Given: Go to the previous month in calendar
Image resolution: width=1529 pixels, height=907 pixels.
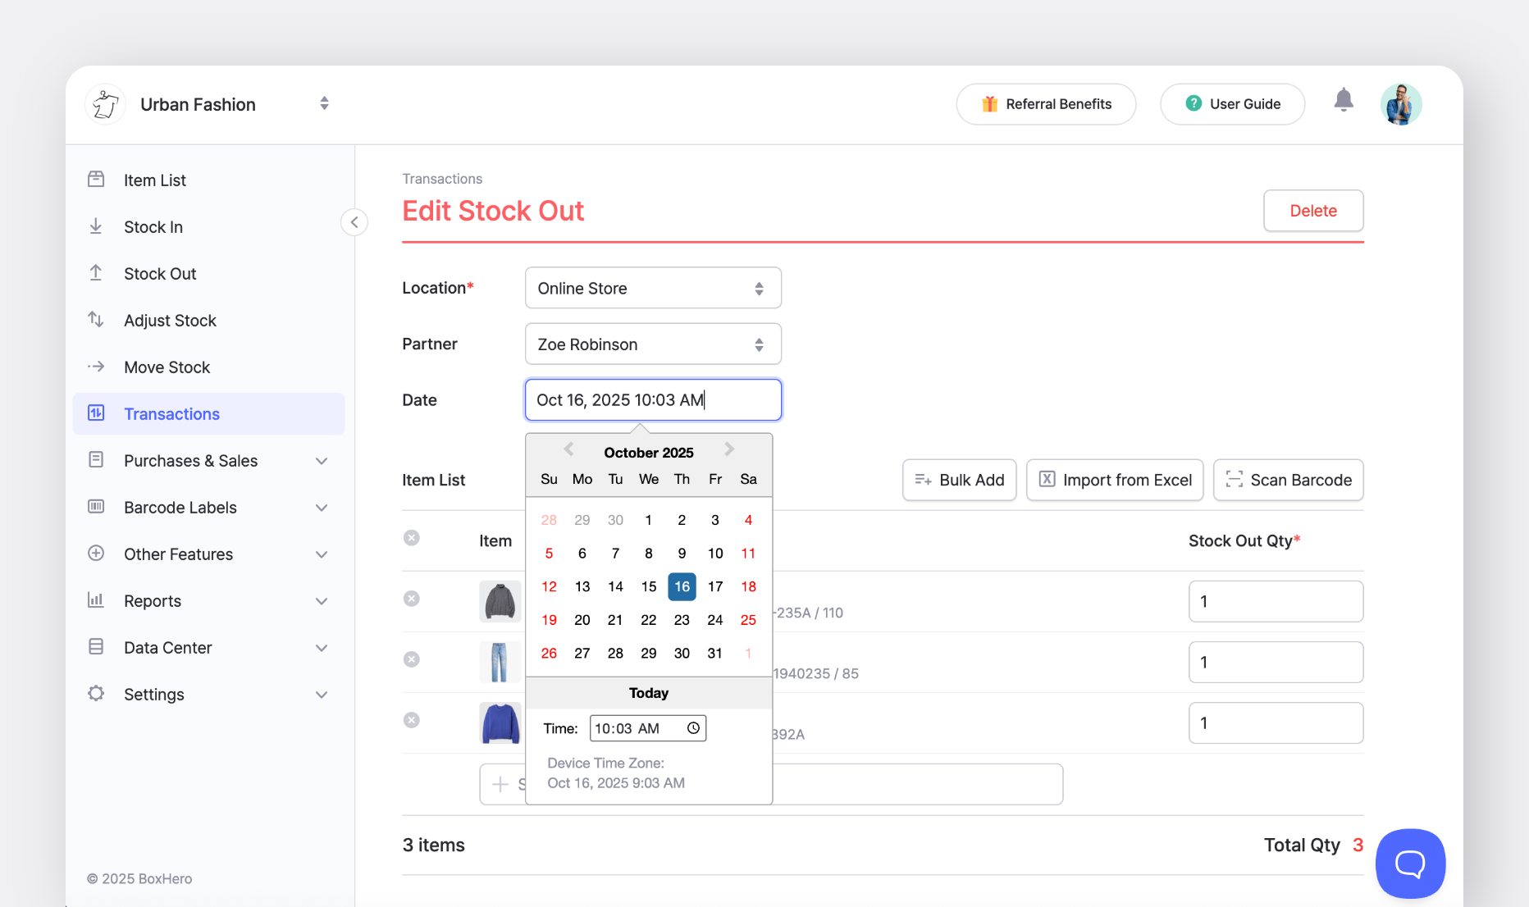Looking at the screenshot, I should coord(568,449).
